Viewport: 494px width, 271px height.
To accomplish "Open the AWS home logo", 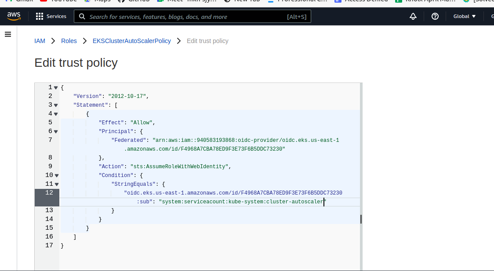I will pyautogui.click(x=14, y=16).
